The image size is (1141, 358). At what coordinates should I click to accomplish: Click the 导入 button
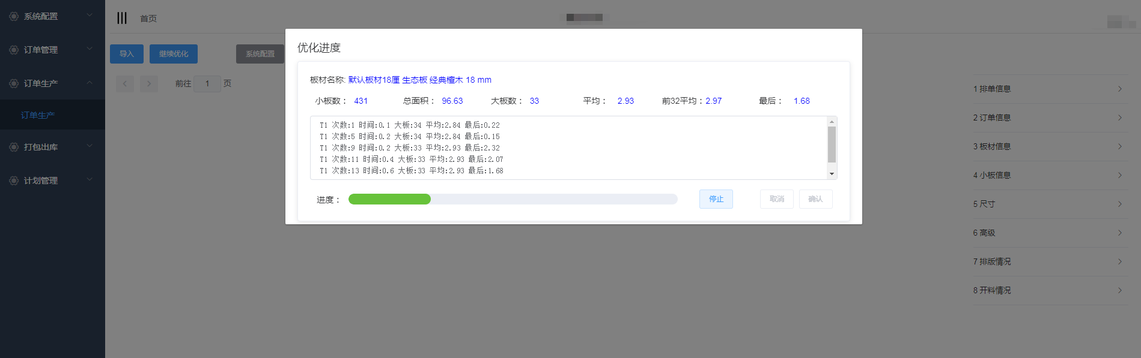126,54
